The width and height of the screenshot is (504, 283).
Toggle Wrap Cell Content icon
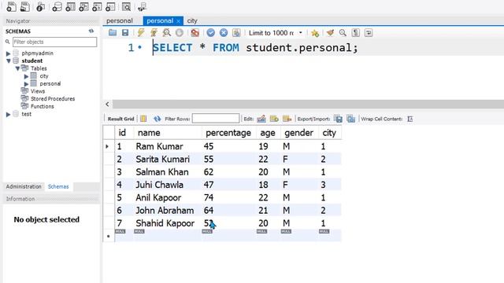coord(409,119)
